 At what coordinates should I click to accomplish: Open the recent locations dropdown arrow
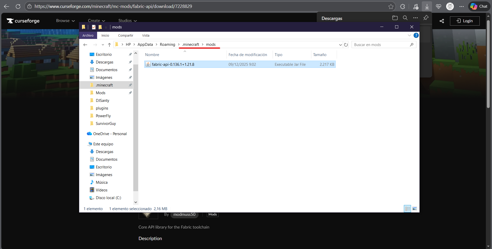pos(103,45)
